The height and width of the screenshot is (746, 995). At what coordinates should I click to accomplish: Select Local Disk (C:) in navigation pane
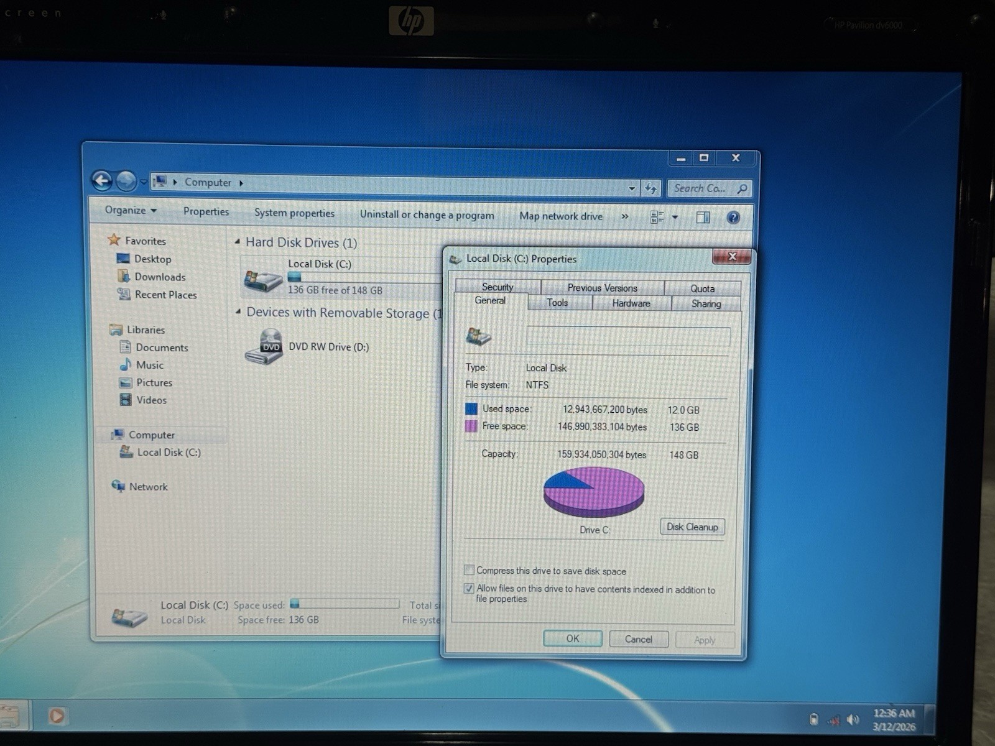tap(169, 452)
